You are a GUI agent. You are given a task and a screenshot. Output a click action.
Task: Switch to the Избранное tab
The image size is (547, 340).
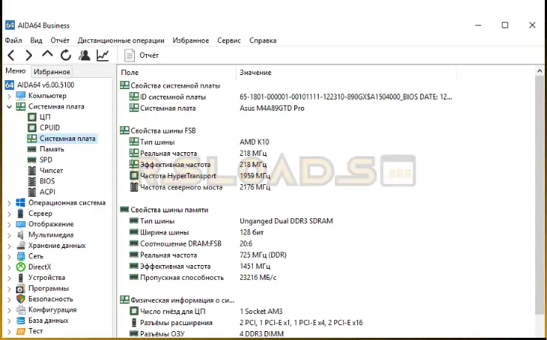click(x=52, y=72)
